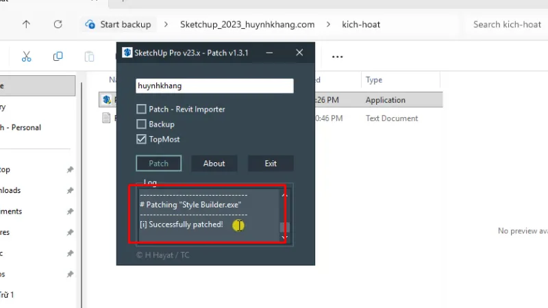Screen dimensions: 548x308
Task: Click the Log scrollbar thumb
Action: pyautogui.click(x=284, y=227)
